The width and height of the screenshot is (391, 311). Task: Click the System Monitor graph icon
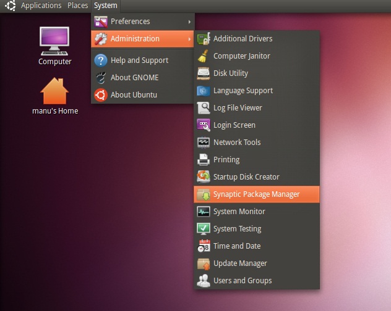click(x=204, y=212)
